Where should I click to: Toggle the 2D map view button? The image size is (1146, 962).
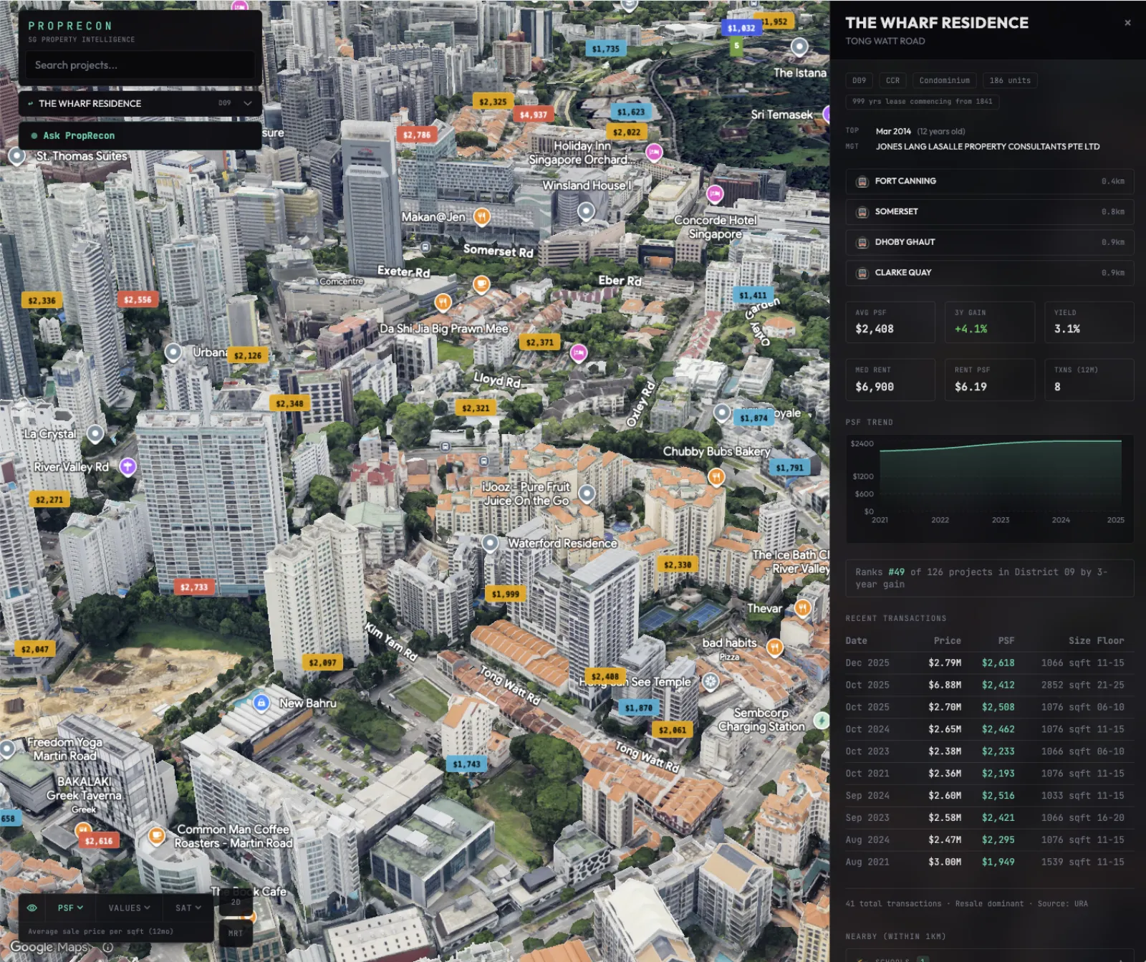(x=236, y=903)
